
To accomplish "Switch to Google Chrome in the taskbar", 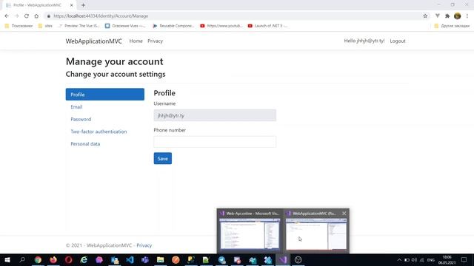I will click(38, 259).
